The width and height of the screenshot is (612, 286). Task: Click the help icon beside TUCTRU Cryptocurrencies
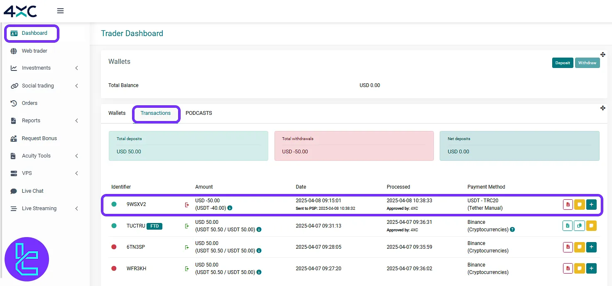(x=512, y=230)
